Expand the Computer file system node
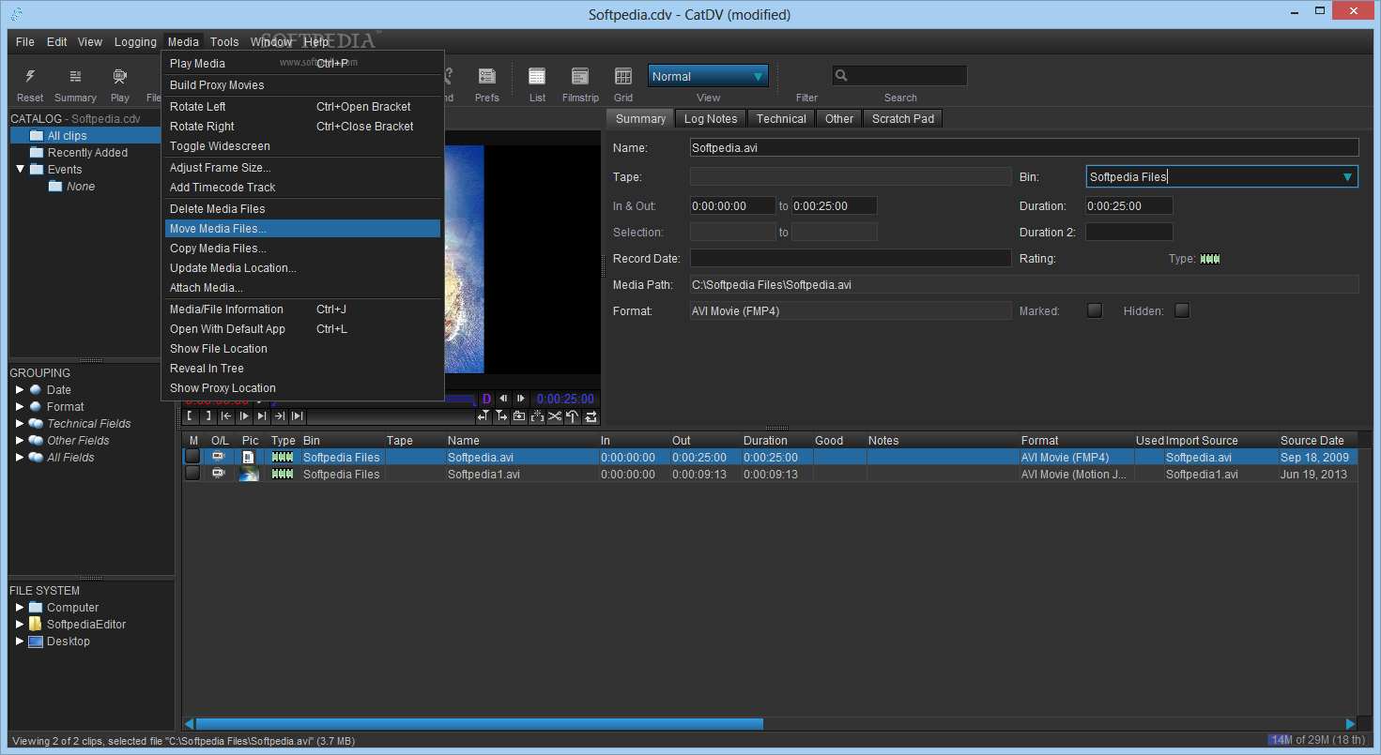 pyautogui.click(x=20, y=607)
